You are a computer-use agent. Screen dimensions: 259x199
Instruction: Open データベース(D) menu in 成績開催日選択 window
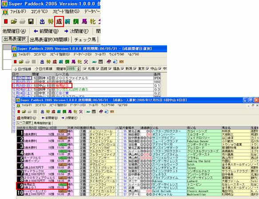pos(83,55)
